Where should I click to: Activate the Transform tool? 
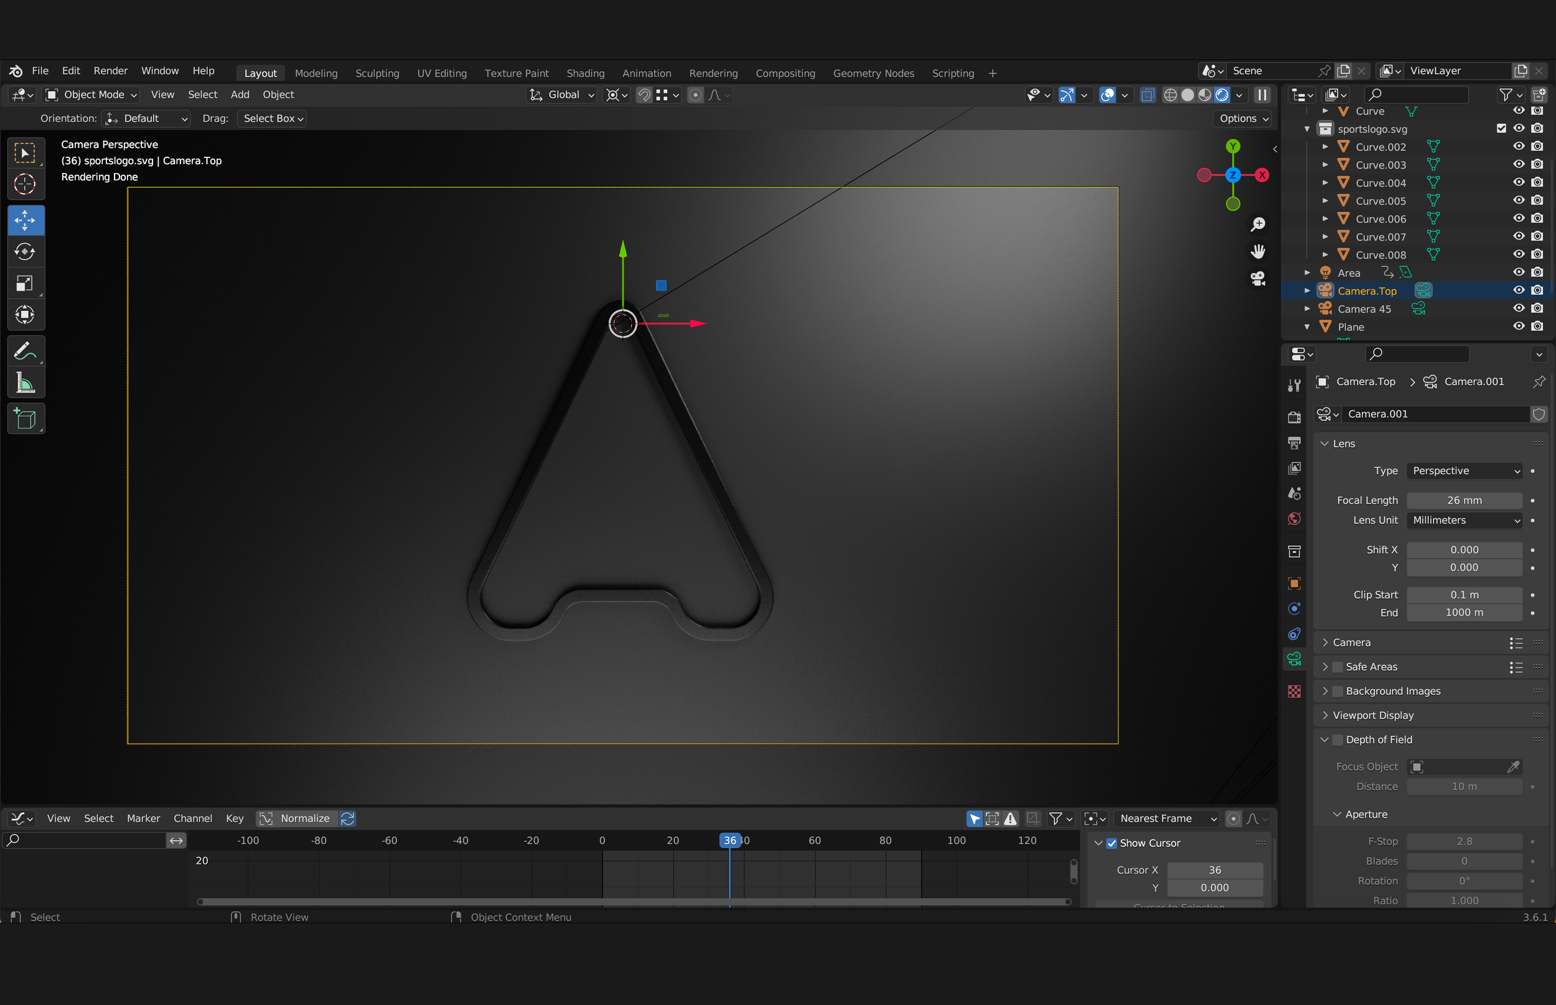coord(26,315)
